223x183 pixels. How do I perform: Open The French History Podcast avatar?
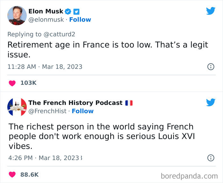17,107
